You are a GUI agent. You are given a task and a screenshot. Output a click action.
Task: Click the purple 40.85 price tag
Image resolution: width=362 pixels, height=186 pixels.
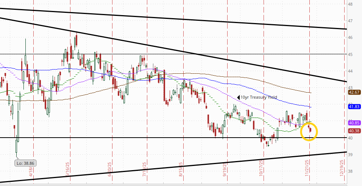pos(354,123)
